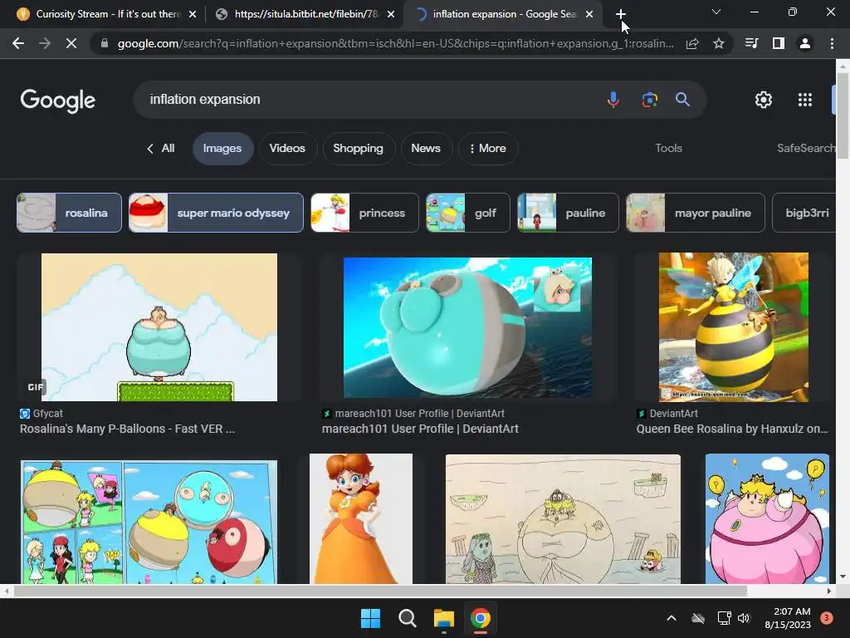The height and width of the screenshot is (638, 850).
Task: Switch to the situla.bitbit.net tab
Action: pos(305,14)
